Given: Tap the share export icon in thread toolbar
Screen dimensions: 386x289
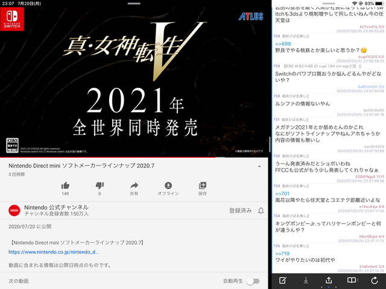Looking at the screenshot, I should tap(329, 280).
